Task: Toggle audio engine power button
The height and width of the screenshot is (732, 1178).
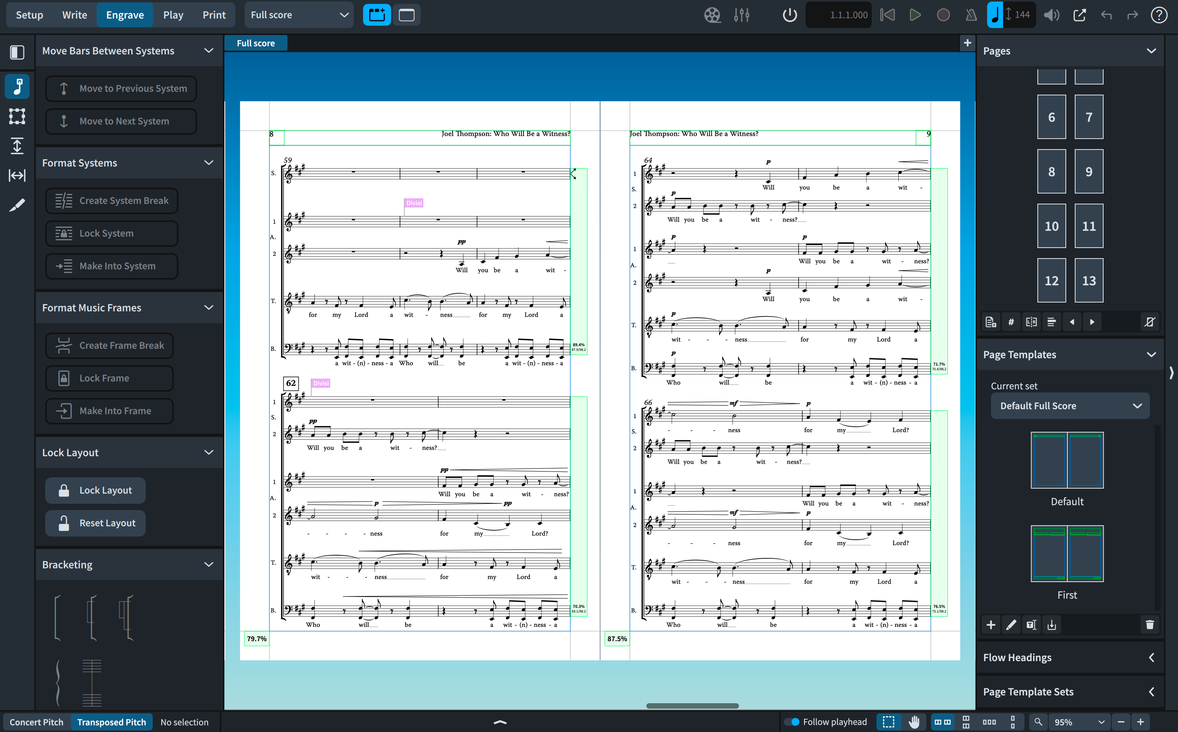Action: [790, 15]
